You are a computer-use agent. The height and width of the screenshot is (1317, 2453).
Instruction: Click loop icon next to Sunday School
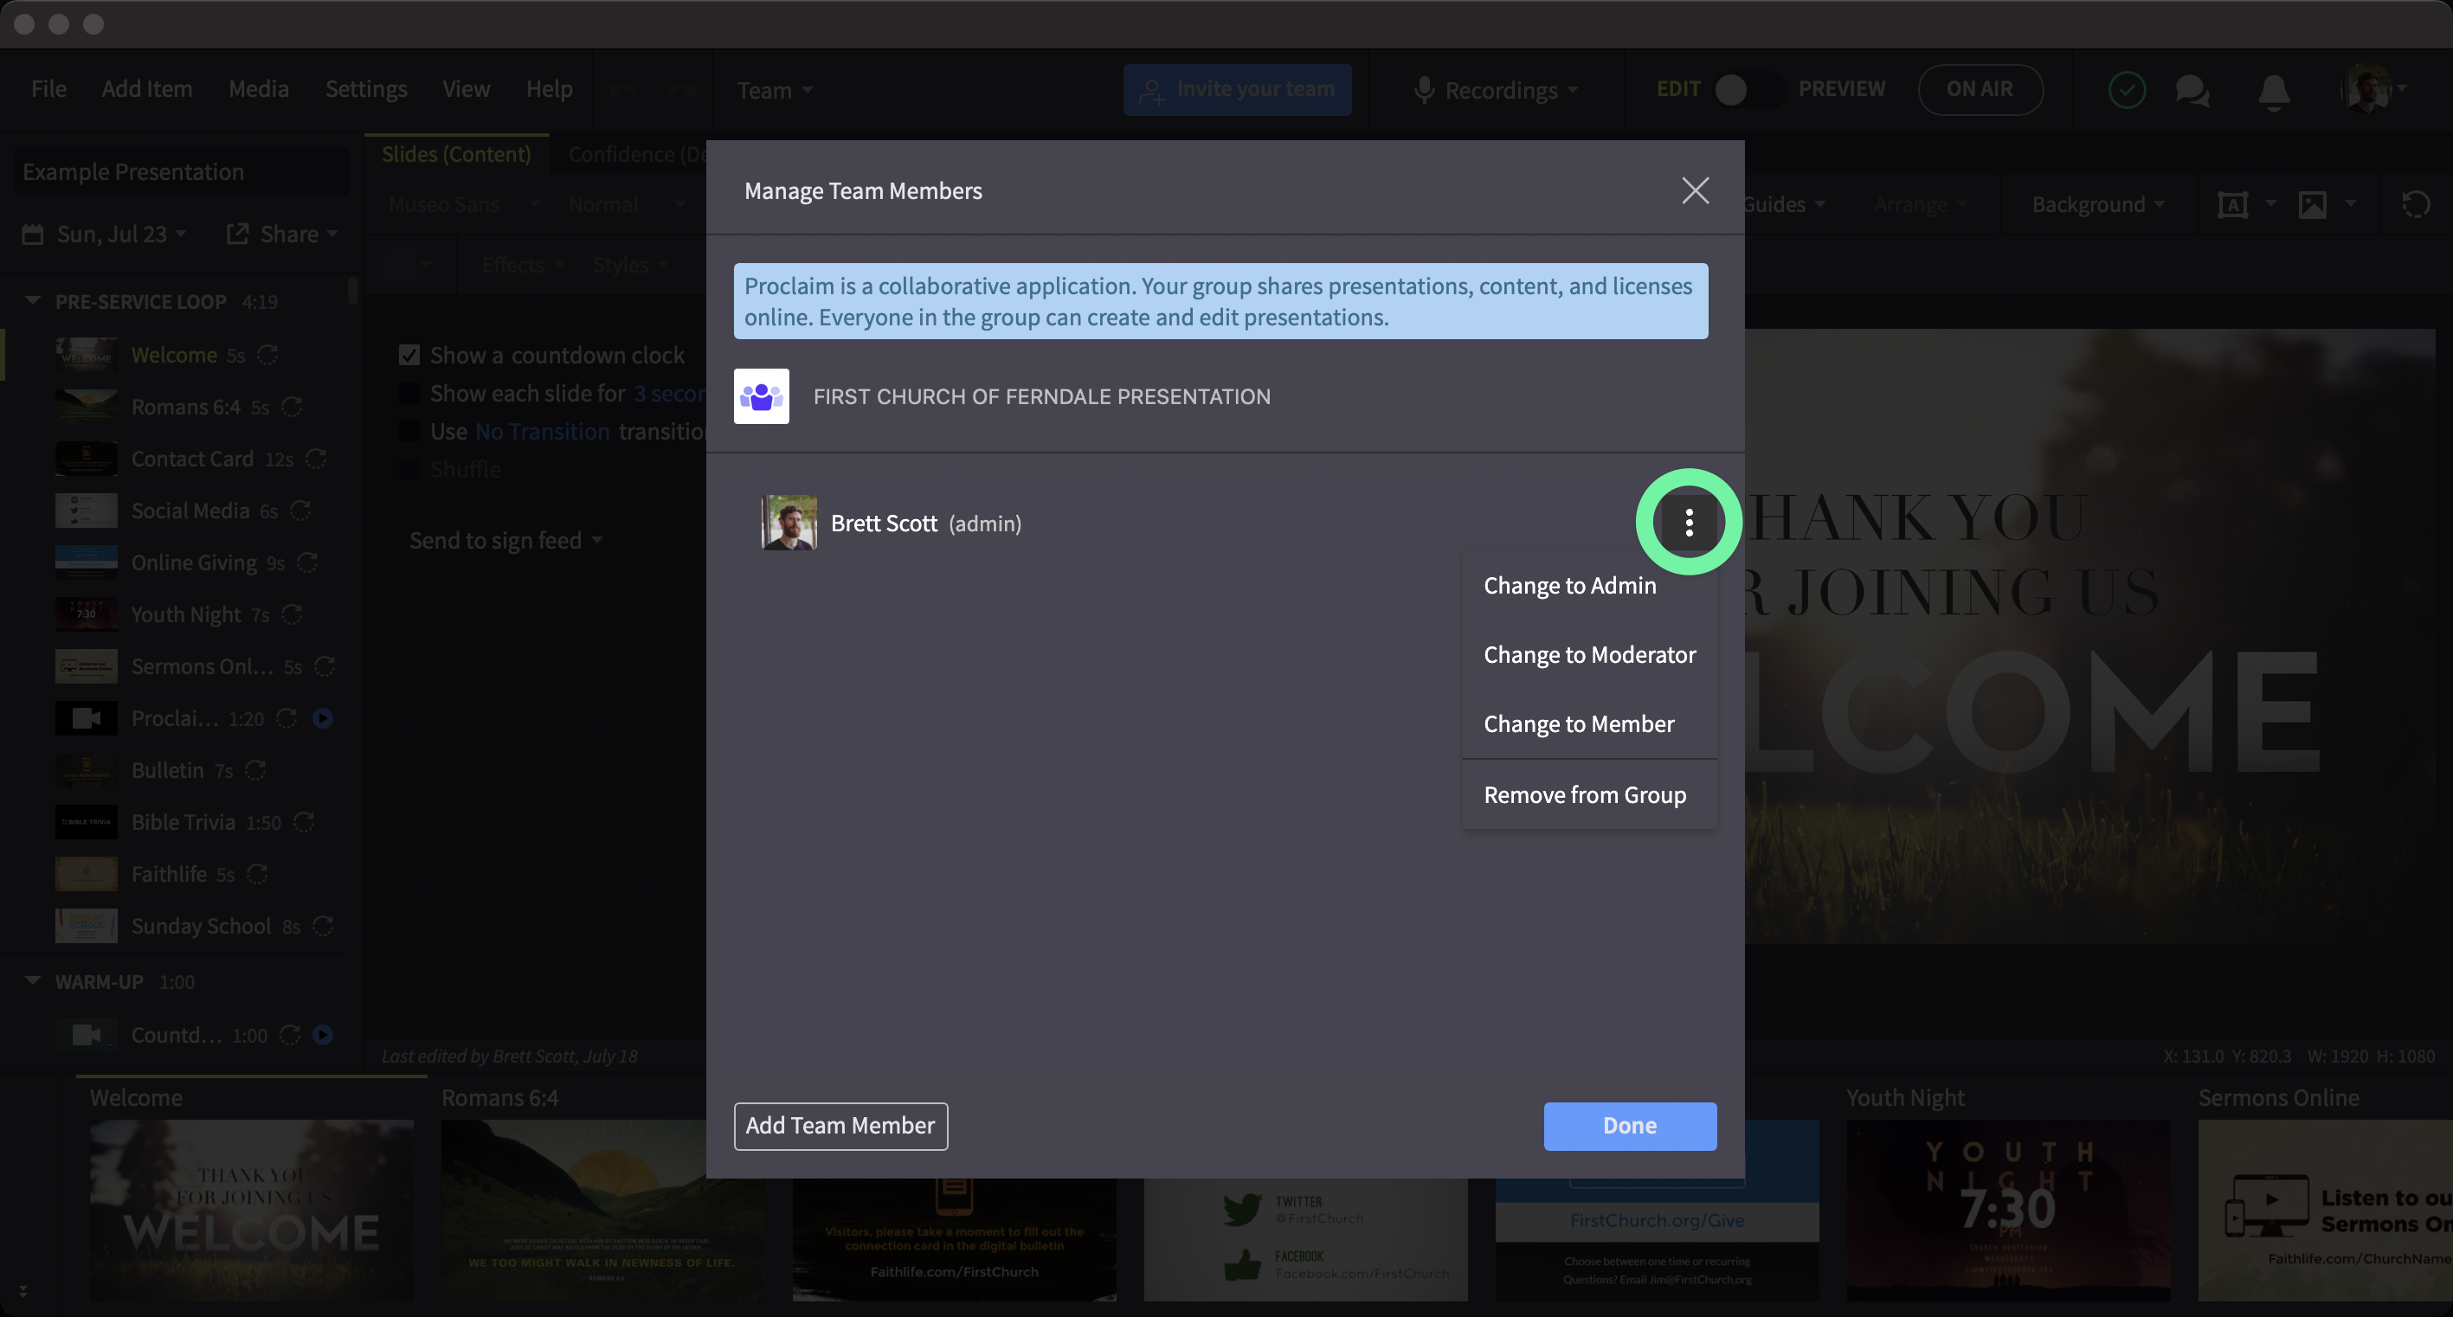[x=324, y=926]
